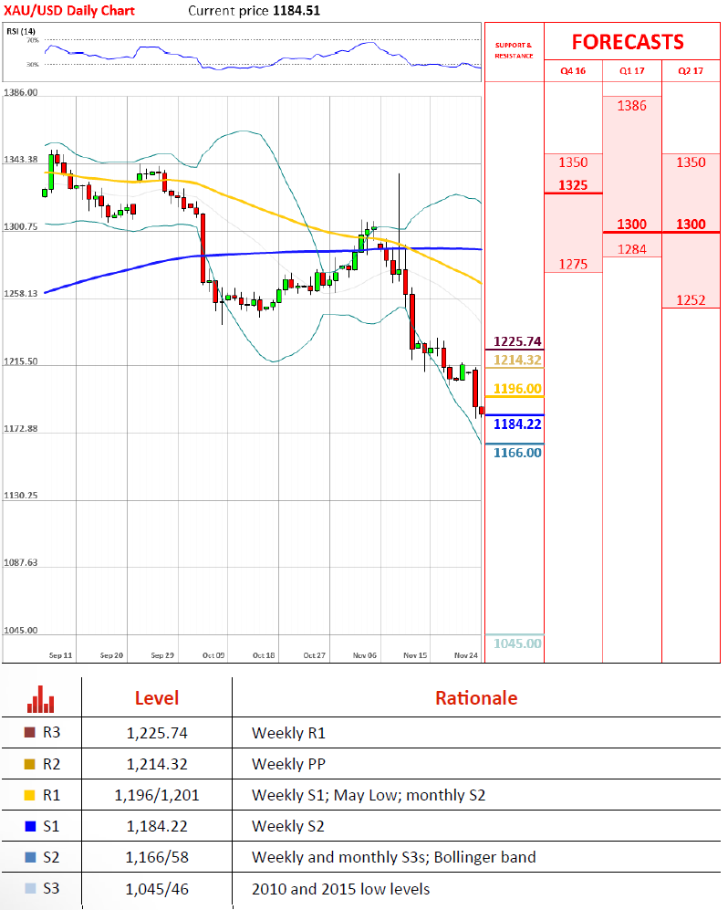Screen dimensions: 728x910
Task: Click the S2 steel blue color swatch
Action: (x=30, y=857)
